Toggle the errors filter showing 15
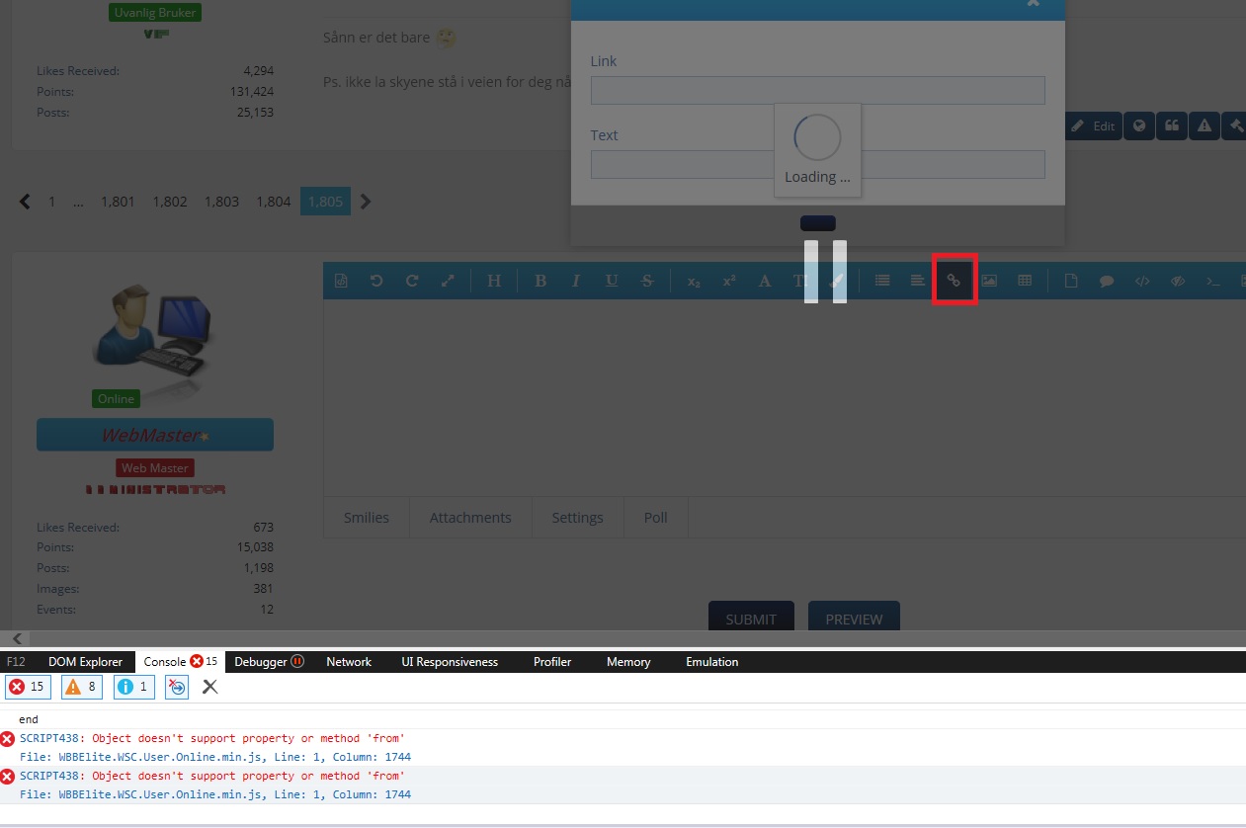Viewport: 1246px width, 828px height. pyautogui.click(x=28, y=687)
